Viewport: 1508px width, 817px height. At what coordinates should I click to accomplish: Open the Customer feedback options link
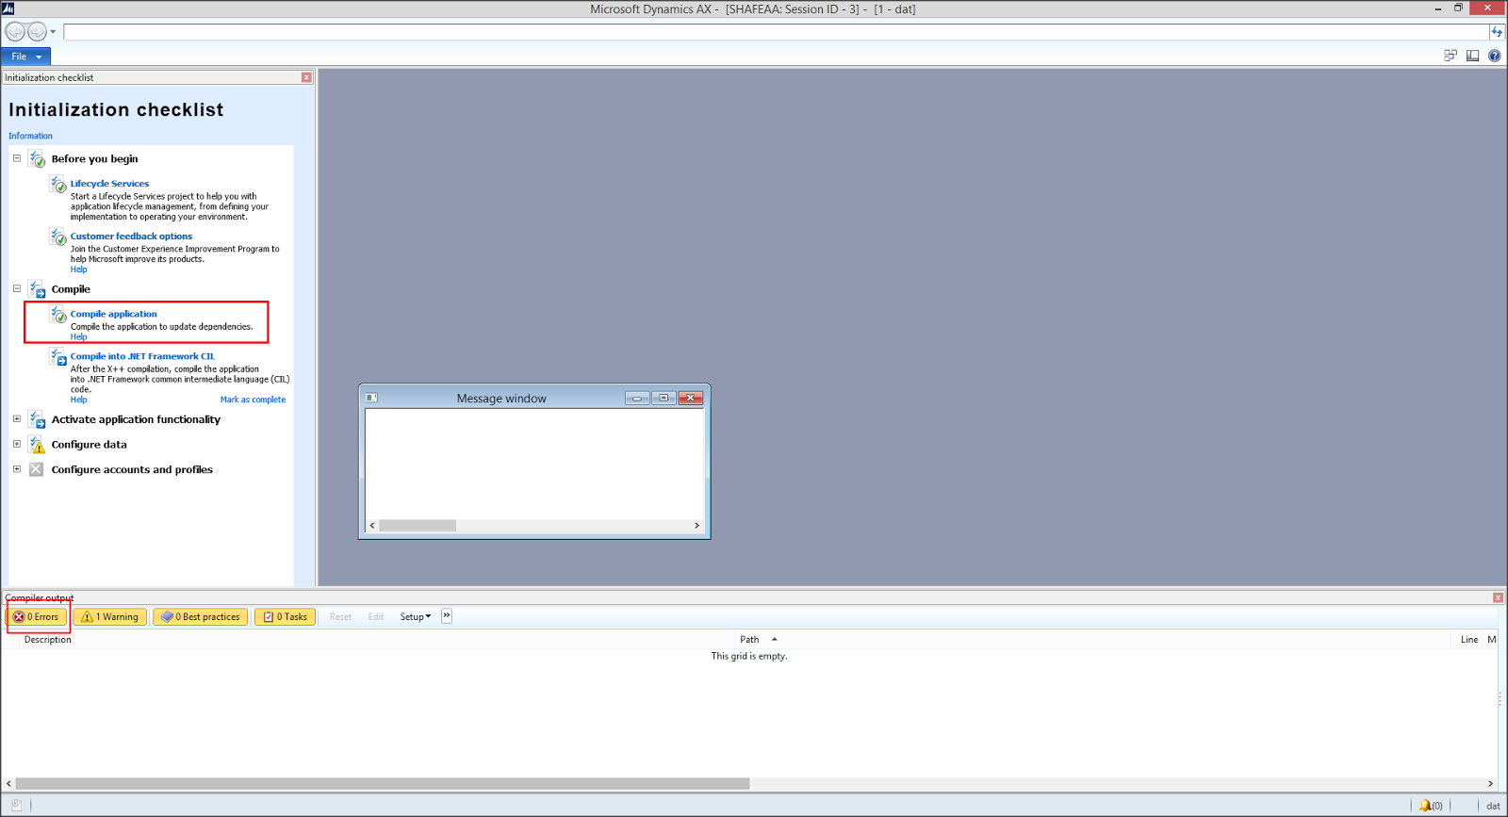[131, 237]
